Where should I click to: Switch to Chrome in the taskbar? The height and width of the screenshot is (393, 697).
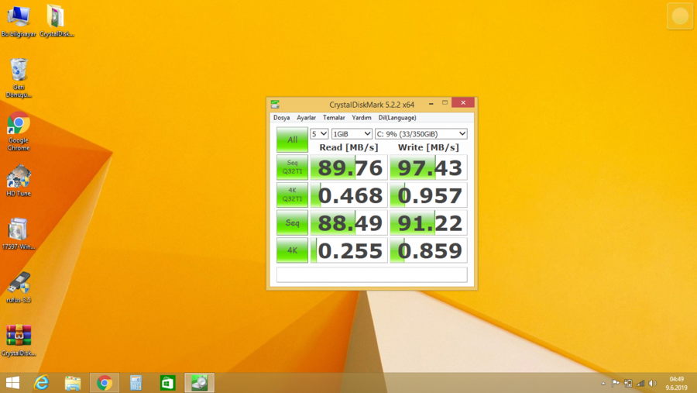coord(105,383)
